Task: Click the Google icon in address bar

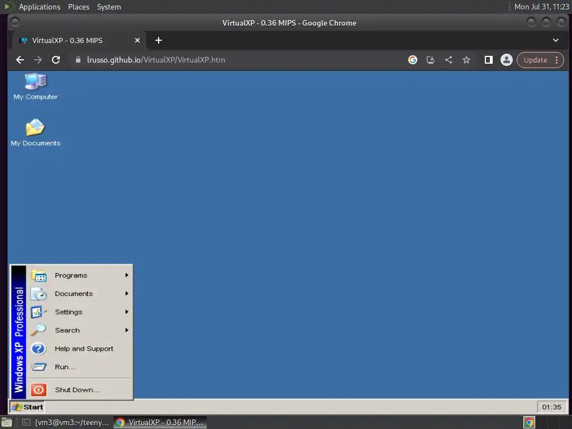Action: pos(413,60)
